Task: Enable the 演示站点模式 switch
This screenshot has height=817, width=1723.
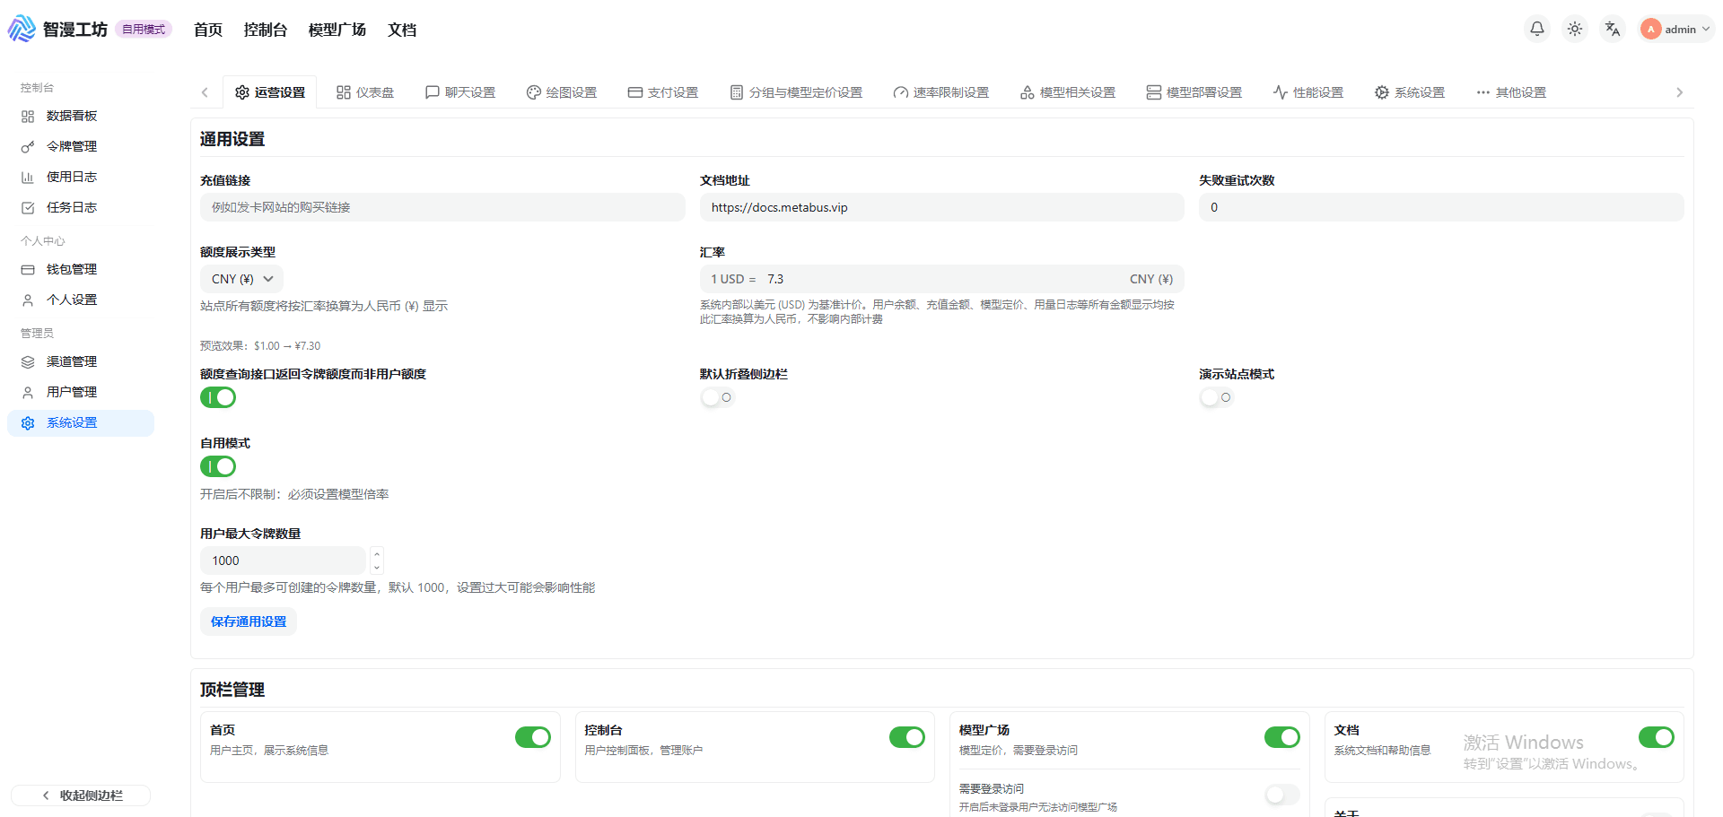Action: pos(1217,397)
